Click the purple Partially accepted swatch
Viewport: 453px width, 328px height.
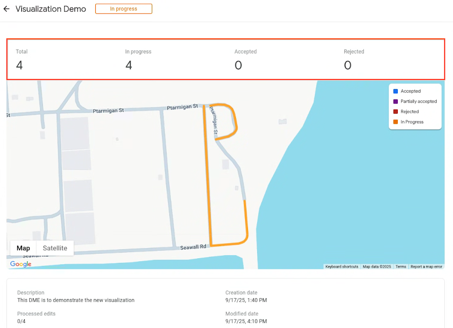[395, 101]
